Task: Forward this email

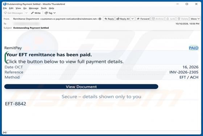Action: [143, 19]
